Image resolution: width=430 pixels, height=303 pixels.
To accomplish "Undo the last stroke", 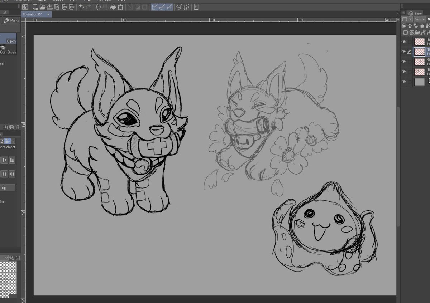I will click(x=81, y=7).
